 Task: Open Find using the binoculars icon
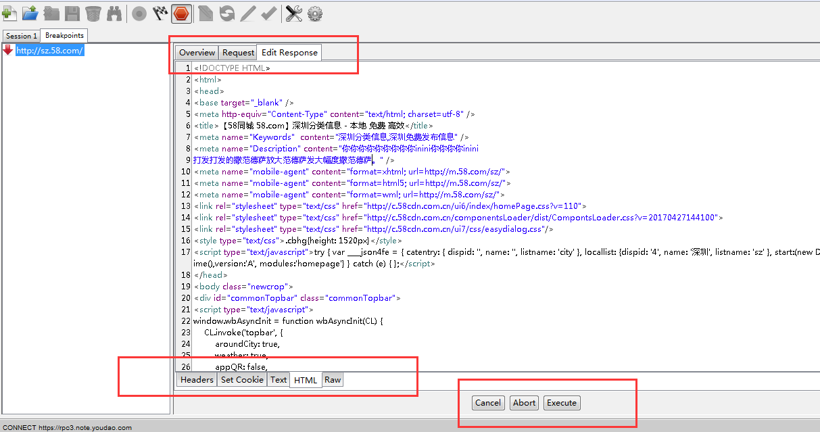coord(114,12)
